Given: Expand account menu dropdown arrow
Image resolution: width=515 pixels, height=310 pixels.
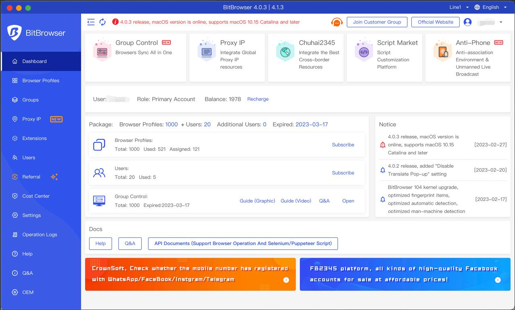Looking at the screenshot, I should click(x=501, y=22).
